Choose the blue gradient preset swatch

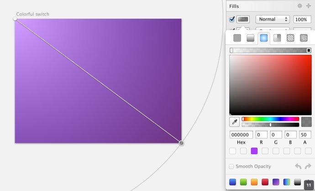[232, 182]
